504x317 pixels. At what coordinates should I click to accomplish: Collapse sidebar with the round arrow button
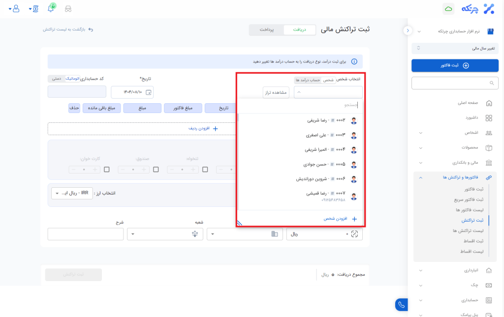[x=408, y=30]
